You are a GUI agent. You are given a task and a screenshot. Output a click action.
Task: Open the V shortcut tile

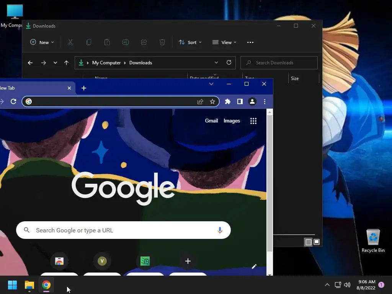[102, 261]
